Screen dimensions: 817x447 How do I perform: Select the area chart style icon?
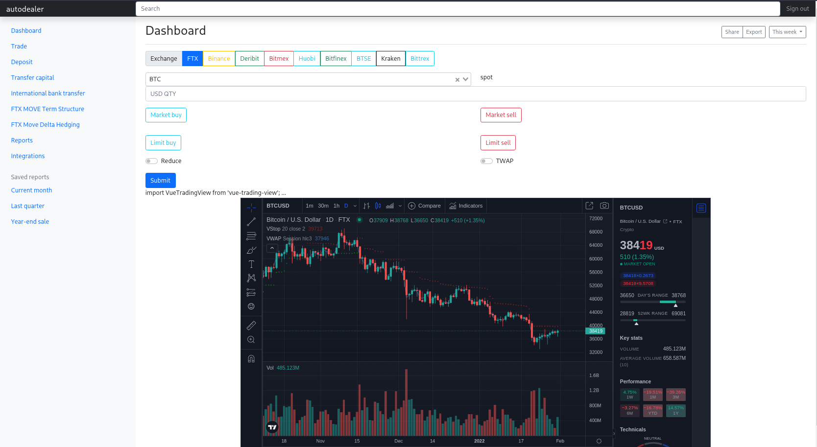click(390, 206)
